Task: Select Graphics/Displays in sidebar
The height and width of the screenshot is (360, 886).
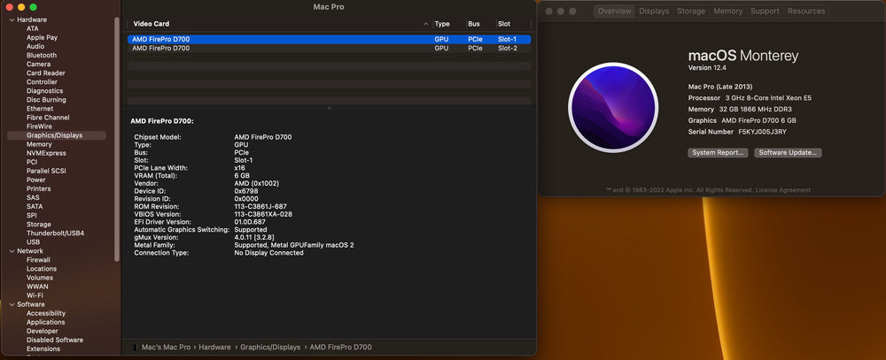Action: (x=57, y=135)
